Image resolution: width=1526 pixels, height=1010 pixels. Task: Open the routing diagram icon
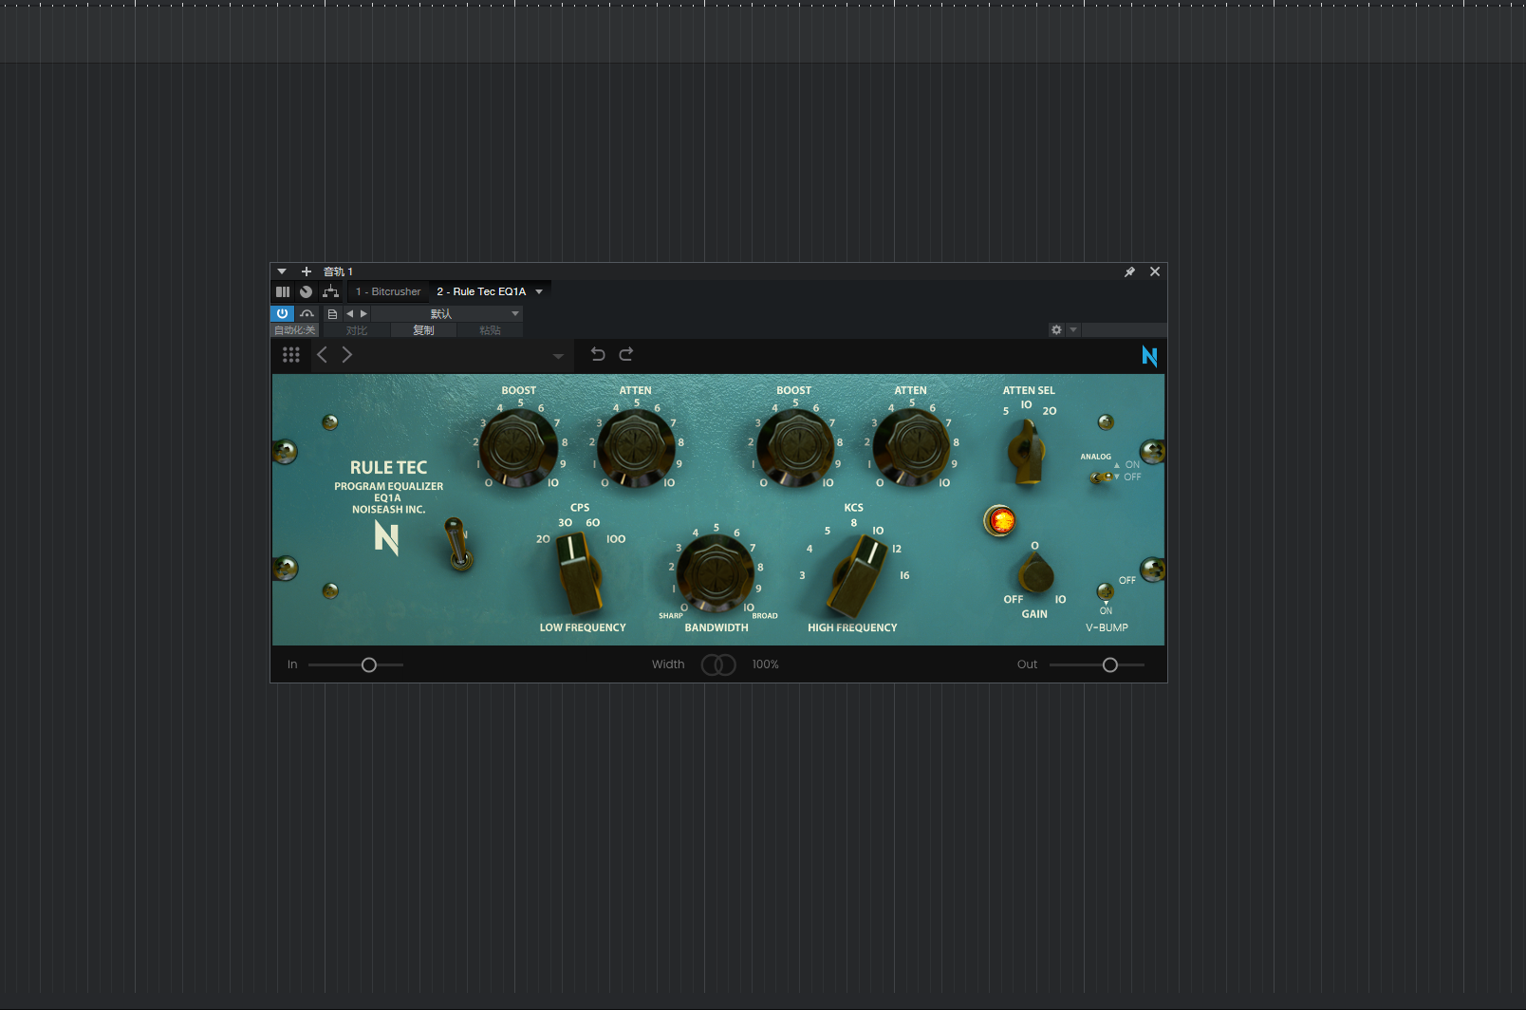pos(331,291)
